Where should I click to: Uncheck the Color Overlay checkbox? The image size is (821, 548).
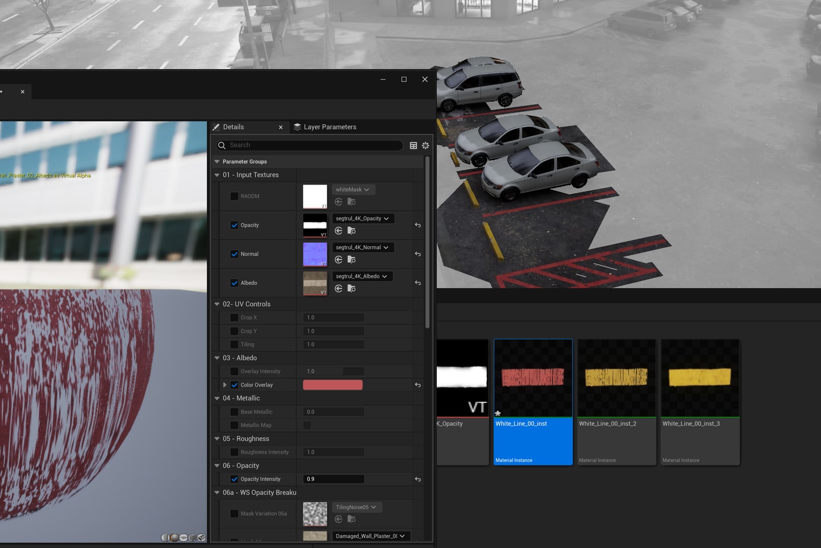coord(234,385)
